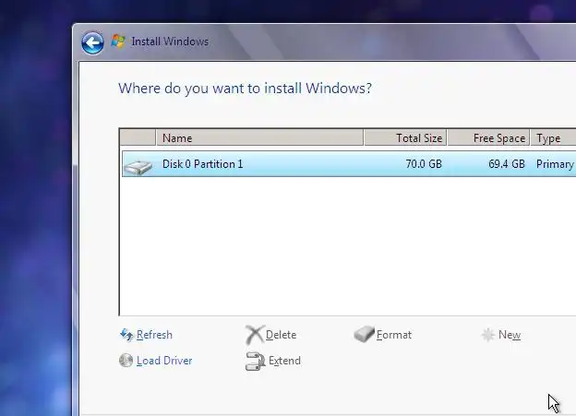Screen dimensions: 576x416
Task: Go back using the blue arrow button
Action: 92,43
